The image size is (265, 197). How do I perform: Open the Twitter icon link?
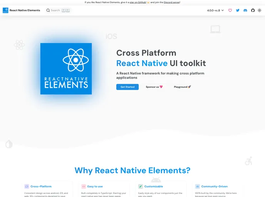(x=238, y=10)
